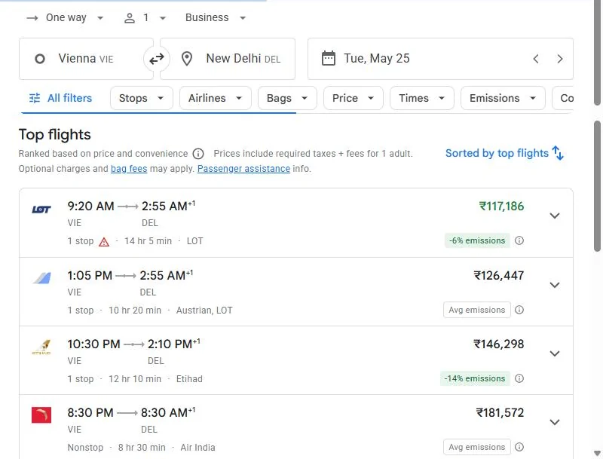Viewport: 603px width, 459px height.
Task: Click the Etihad airline logo
Action: coord(41,347)
